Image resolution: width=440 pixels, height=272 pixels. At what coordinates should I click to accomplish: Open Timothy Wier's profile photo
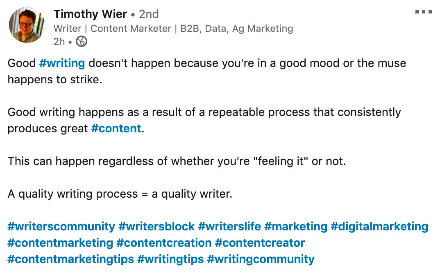click(x=27, y=25)
